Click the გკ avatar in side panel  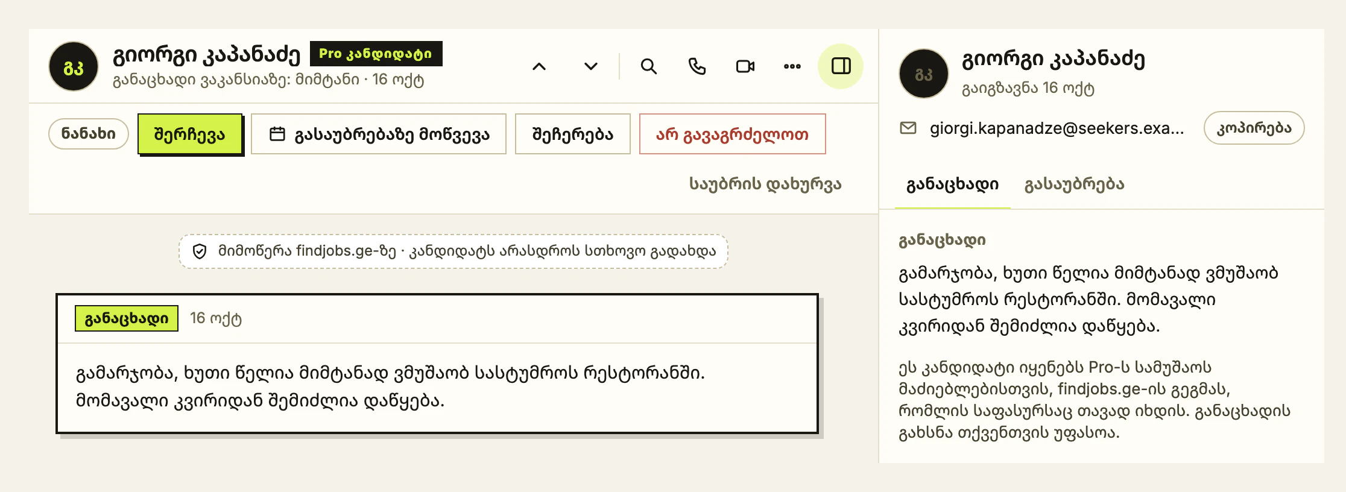924,74
